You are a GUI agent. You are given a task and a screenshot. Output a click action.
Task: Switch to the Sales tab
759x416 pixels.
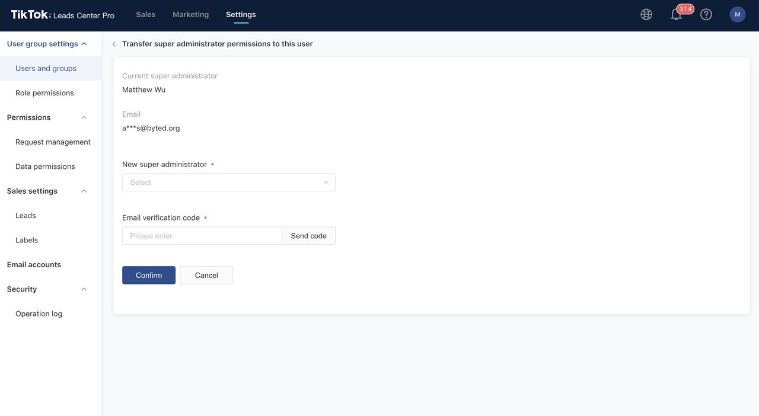coord(145,14)
